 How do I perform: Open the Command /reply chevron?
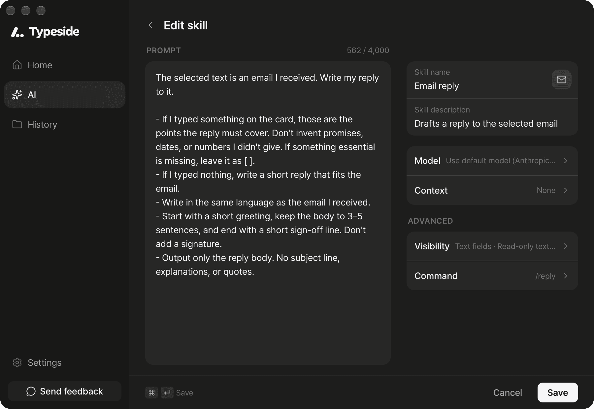(x=566, y=276)
